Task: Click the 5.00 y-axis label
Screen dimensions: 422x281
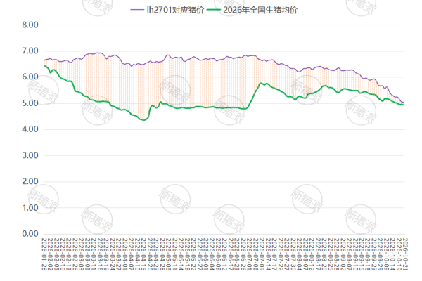Action: pyautogui.click(x=30, y=103)
